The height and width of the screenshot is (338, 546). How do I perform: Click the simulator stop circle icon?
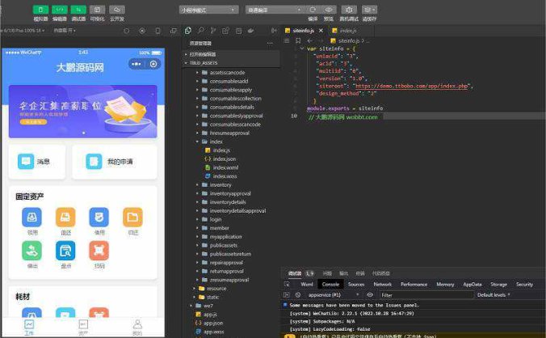[126, 31]
